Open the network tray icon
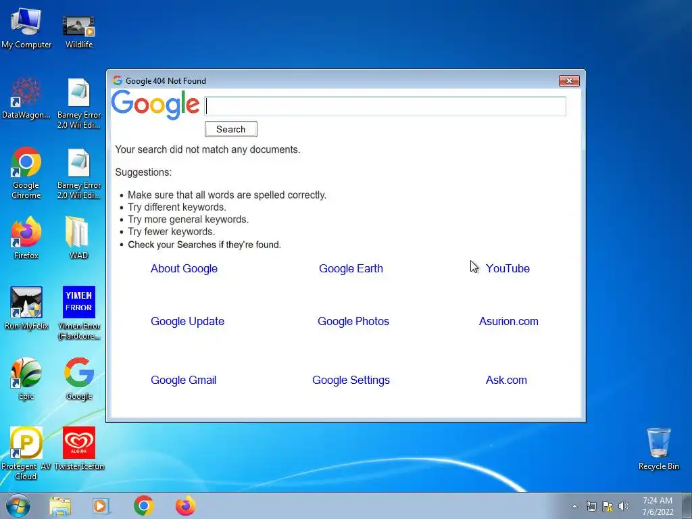Image resolution: width=692 pixels, height=519 pixels. point(591,506)
